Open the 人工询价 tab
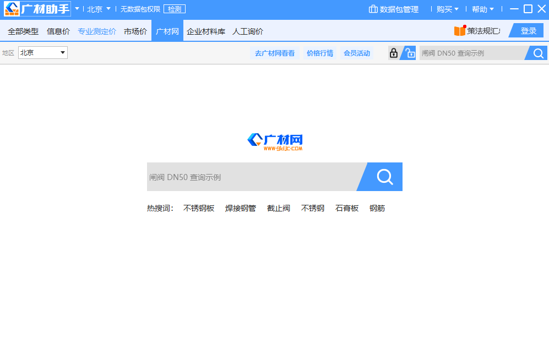 (248, 31)
